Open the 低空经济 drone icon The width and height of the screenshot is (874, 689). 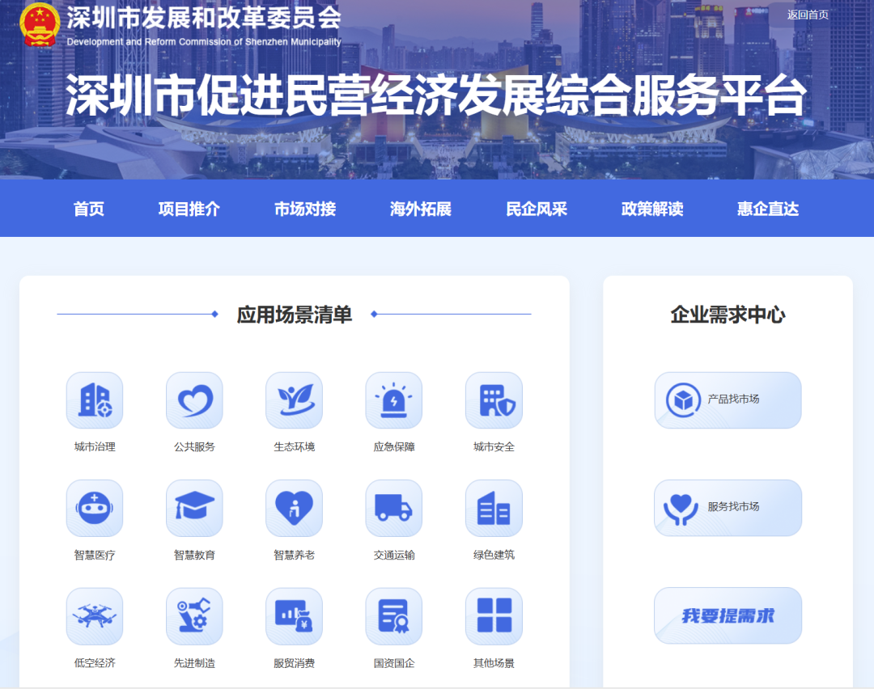(95, 615)
